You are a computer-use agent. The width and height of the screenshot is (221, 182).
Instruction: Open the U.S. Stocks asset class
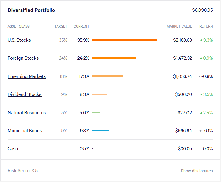[x=19, y=40]
